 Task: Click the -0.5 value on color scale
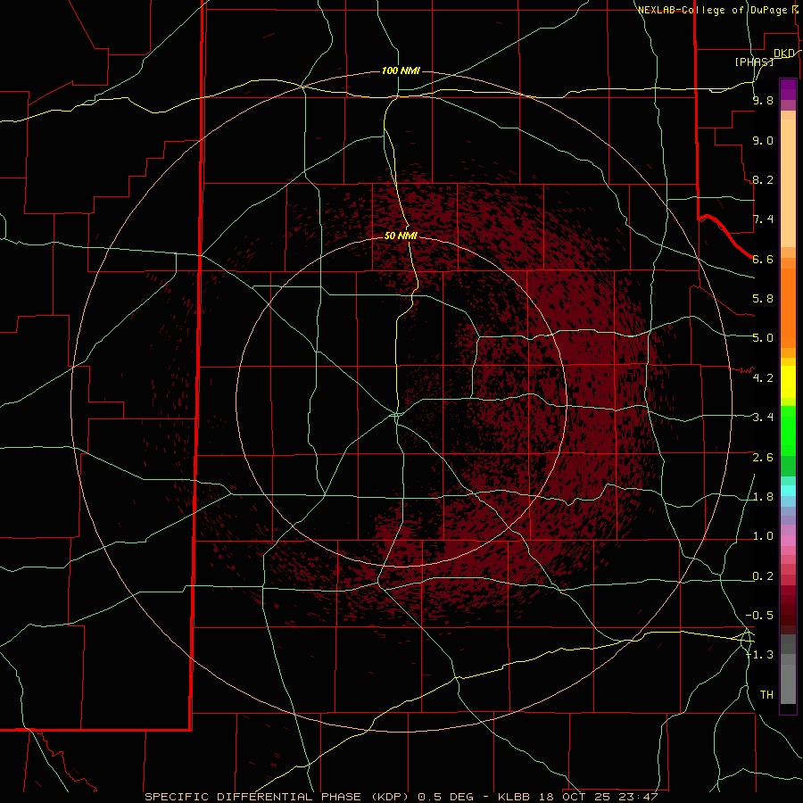(x=759, y=615)
